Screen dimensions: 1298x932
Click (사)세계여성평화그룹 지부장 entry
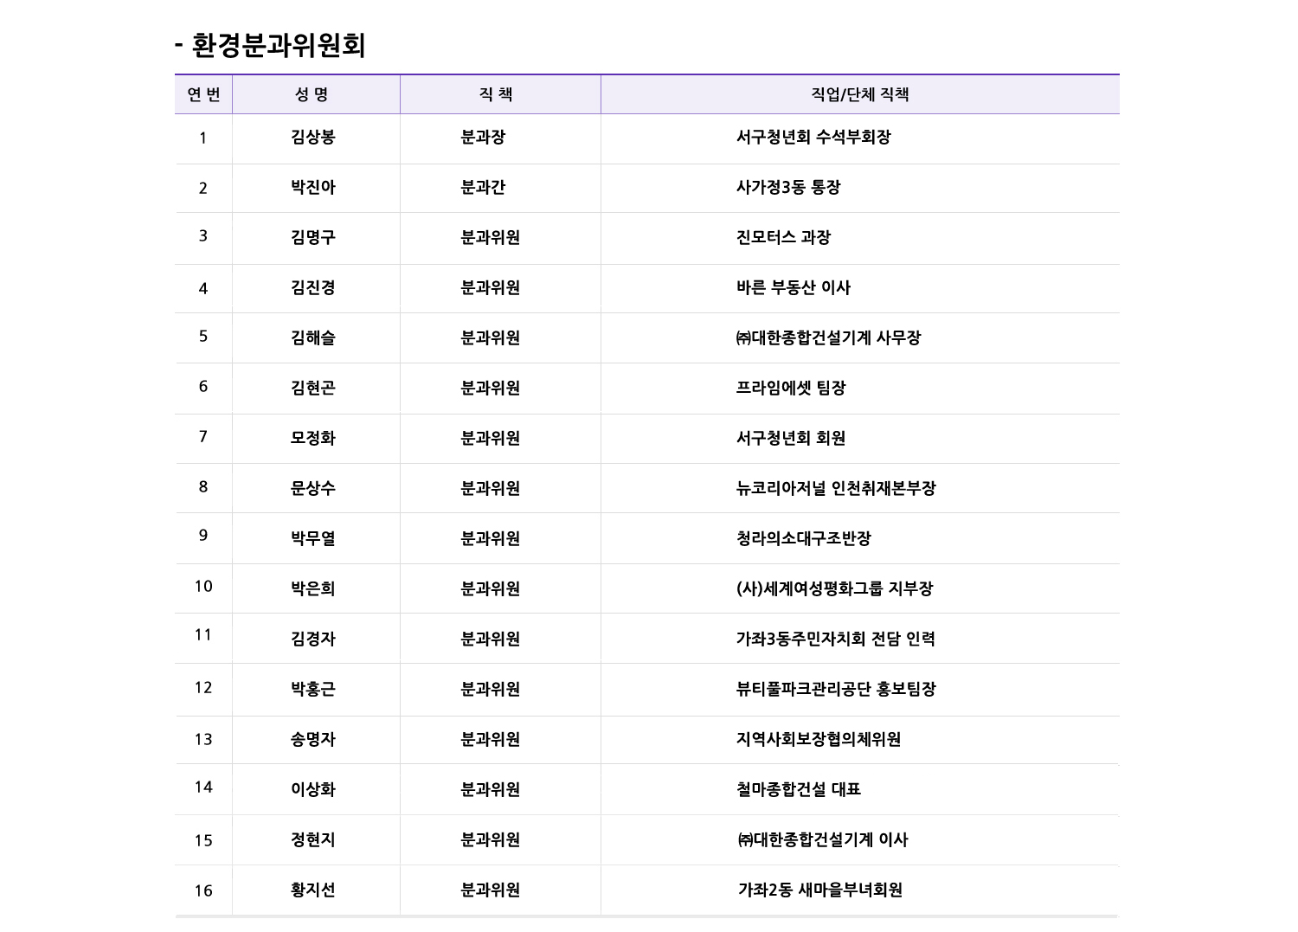point(834,588)
